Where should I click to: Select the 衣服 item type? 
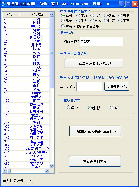tap(82, 16)
